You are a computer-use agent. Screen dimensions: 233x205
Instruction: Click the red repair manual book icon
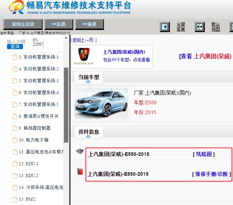point(80,171)
